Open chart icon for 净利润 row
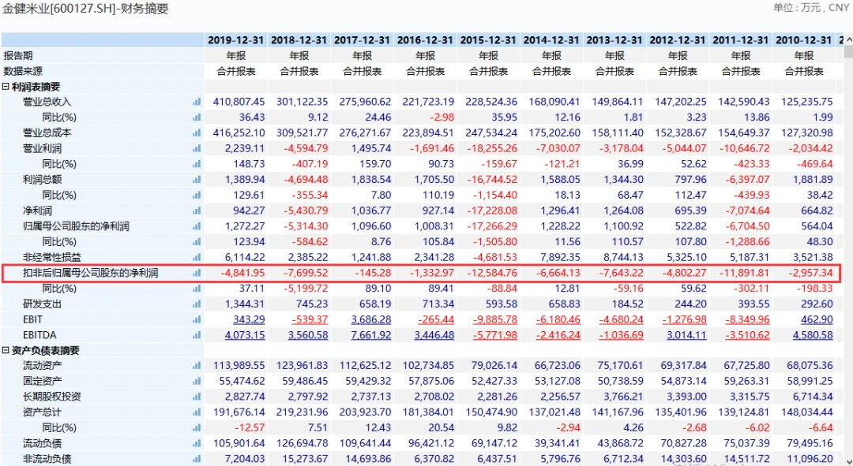 click(x=197, y=211)
